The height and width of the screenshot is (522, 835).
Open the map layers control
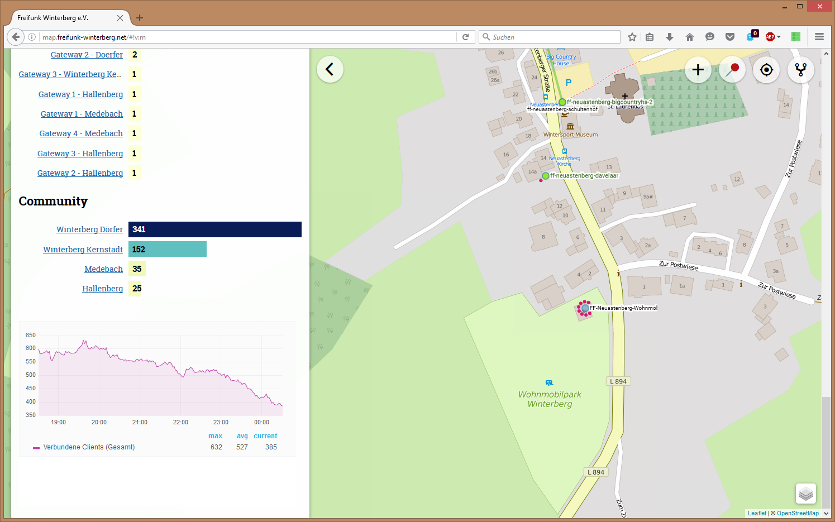click(x=805, y=494)
